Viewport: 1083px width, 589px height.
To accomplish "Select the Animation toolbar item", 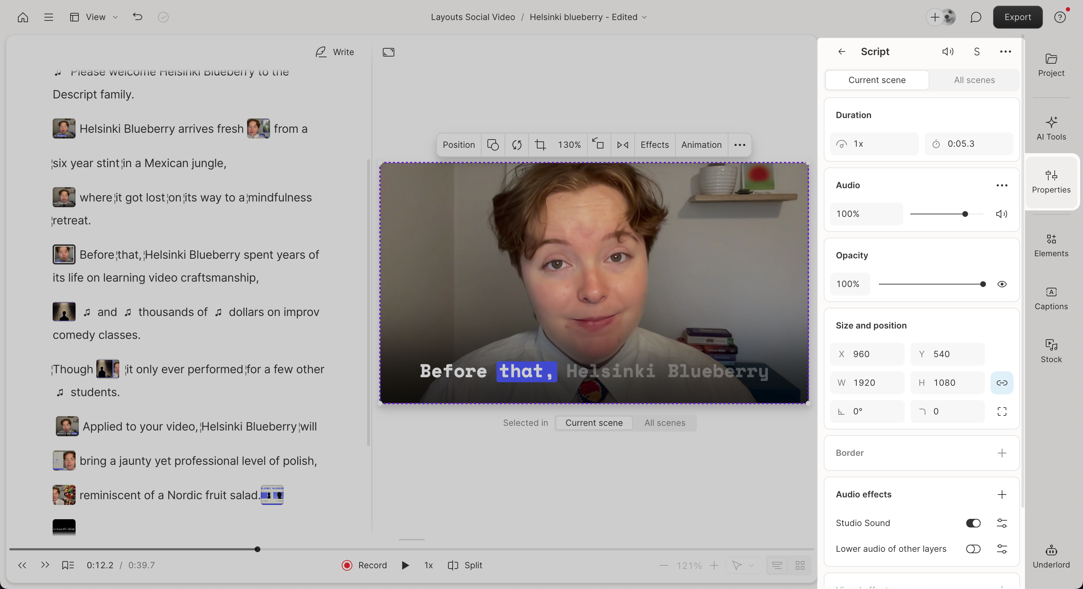I will (x=701, y=145).
